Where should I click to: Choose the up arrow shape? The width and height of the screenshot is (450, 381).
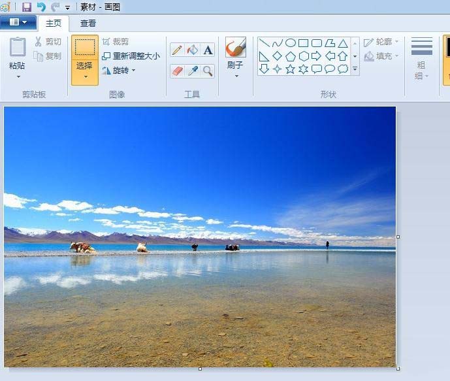coord(343,56)
